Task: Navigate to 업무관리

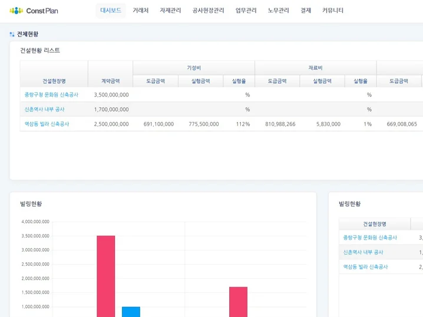Action: coord(246,11)
